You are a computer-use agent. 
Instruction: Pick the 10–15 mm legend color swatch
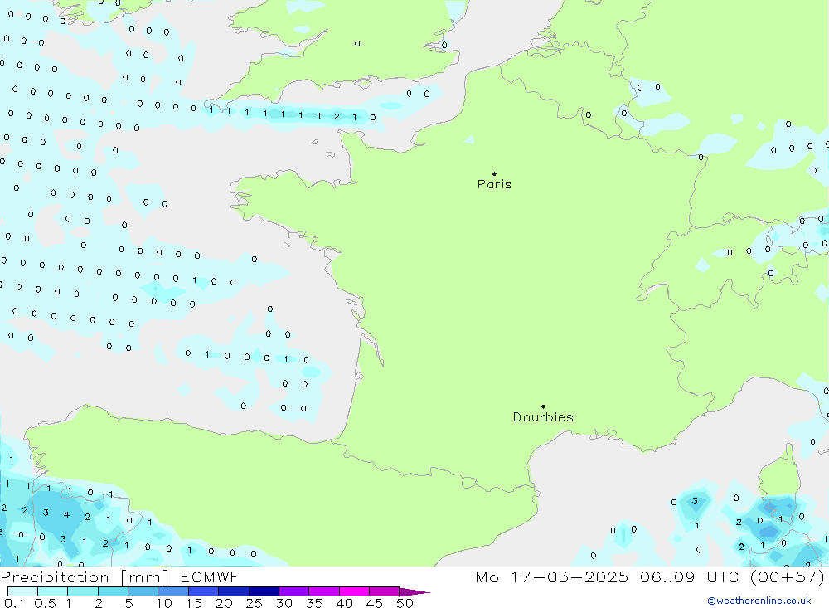[x=173, y=591]
